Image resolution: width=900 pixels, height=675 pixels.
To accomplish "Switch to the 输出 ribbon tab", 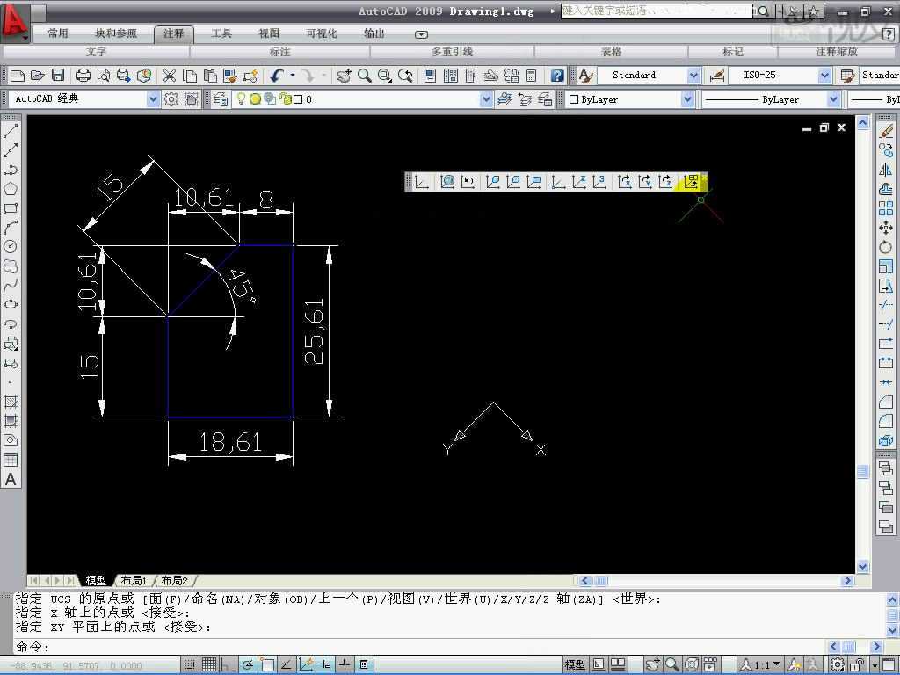I will (x=374, y=33).
